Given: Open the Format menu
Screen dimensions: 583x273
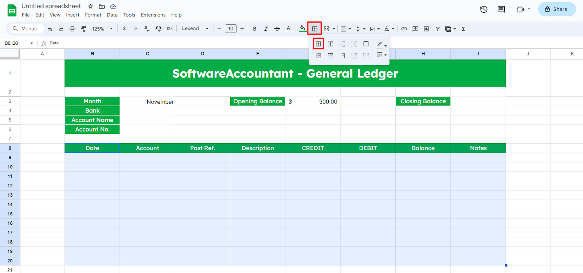Looking at the screenshot, I should click(93, 15).
